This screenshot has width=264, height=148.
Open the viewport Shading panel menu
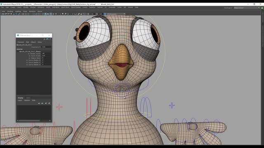click(x=10, y=12)
